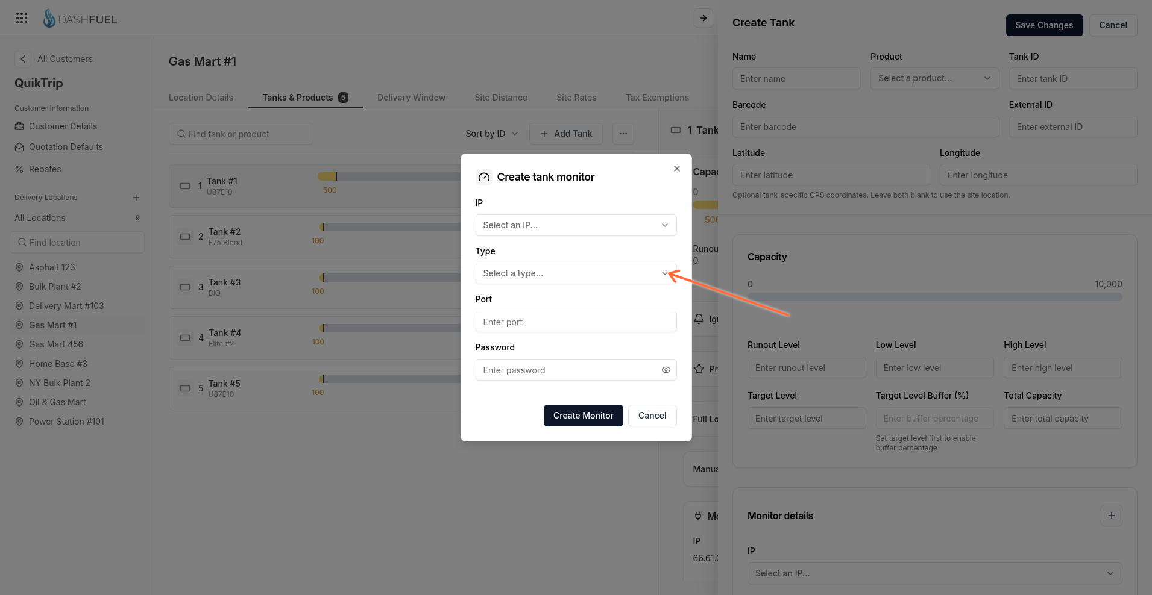Click the Rebates percent icon
The height and width of the screenshot is (595, 1152).
19,169
